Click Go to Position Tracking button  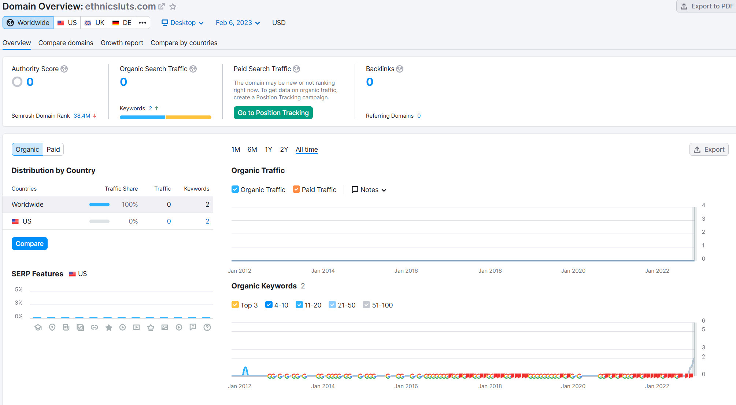coord(273,113)
